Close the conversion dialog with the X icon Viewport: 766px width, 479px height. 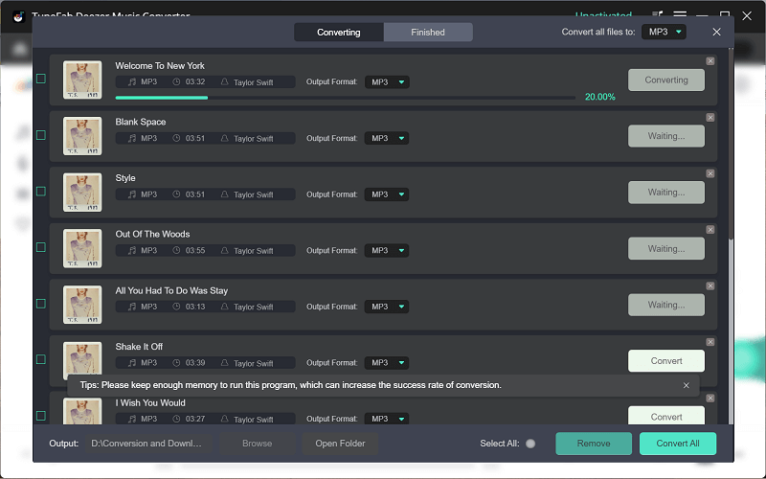coord(716,32)
